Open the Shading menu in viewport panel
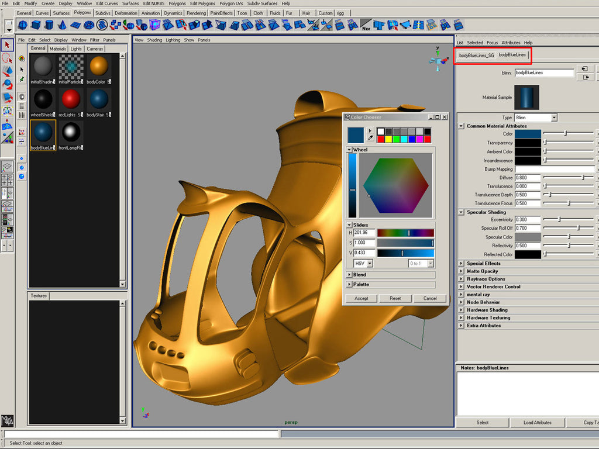 coord(154,40)
